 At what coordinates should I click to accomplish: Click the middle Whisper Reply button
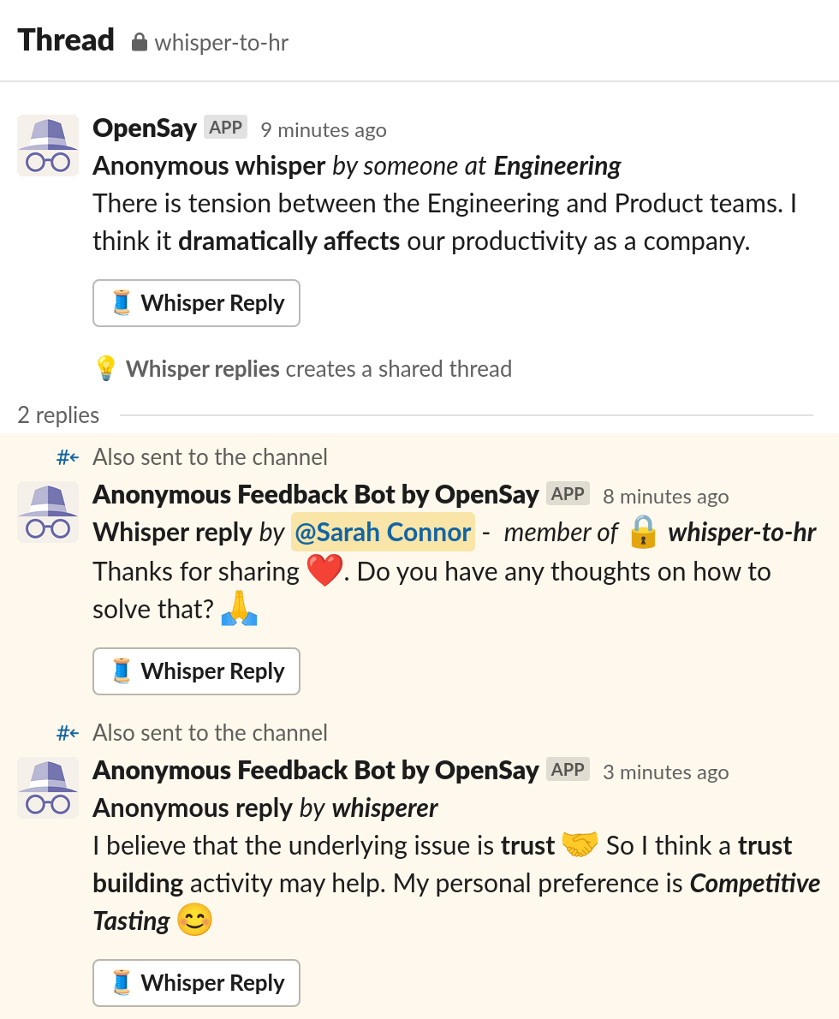196,671
